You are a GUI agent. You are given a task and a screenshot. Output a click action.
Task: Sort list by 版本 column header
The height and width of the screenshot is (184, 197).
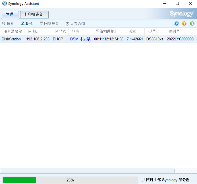click(132, 31)
